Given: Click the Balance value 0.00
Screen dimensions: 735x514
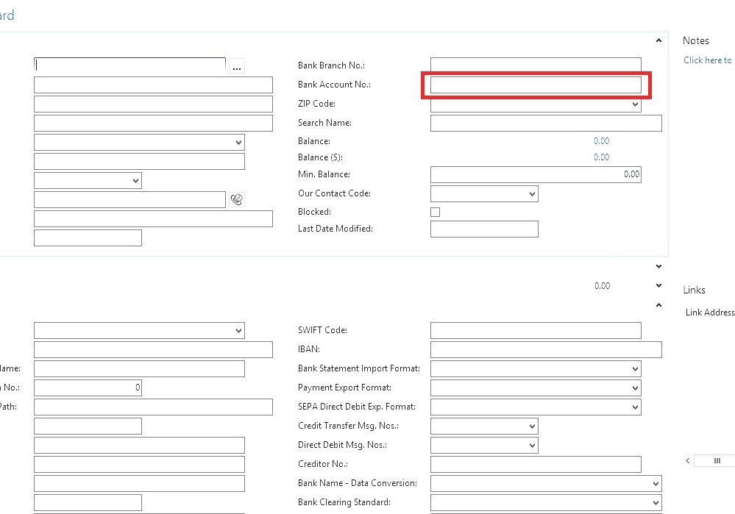Looking at the screenshot, I should point(601,141).
